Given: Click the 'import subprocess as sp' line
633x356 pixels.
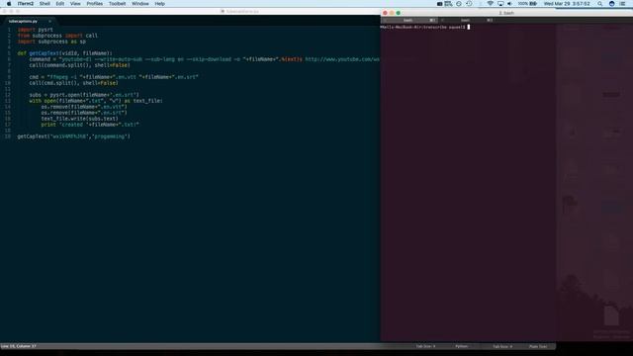Looking at the screenshot, I should tap(51, 42).
